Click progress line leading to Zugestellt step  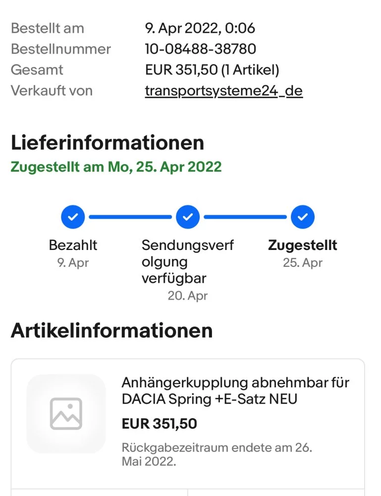click(245, 217)
